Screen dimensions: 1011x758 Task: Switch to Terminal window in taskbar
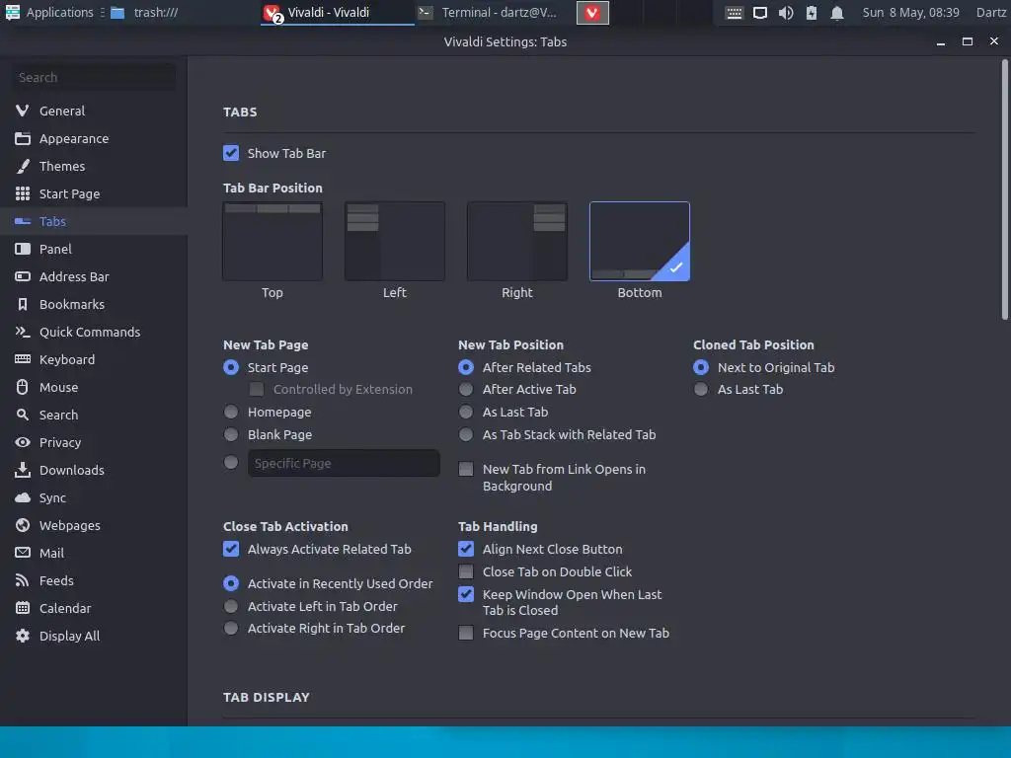pyautogui.click(x=488, y=12)
